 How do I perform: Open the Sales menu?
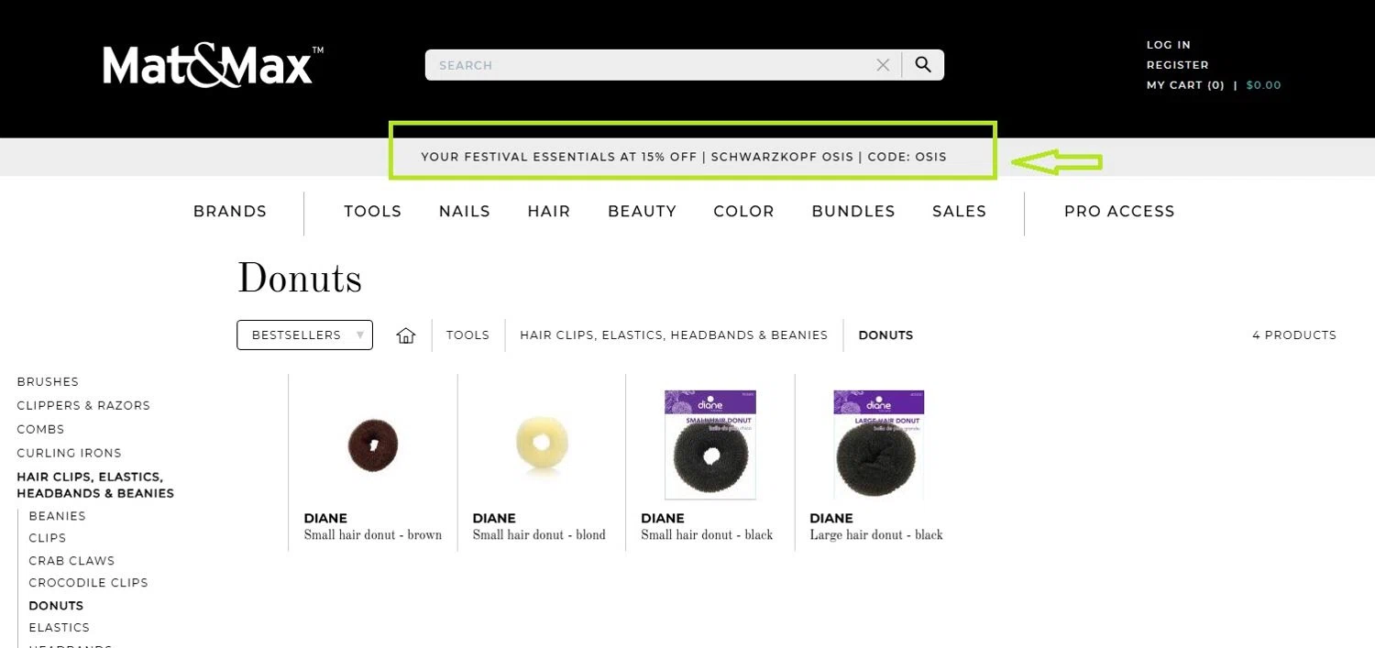point(960,212)
